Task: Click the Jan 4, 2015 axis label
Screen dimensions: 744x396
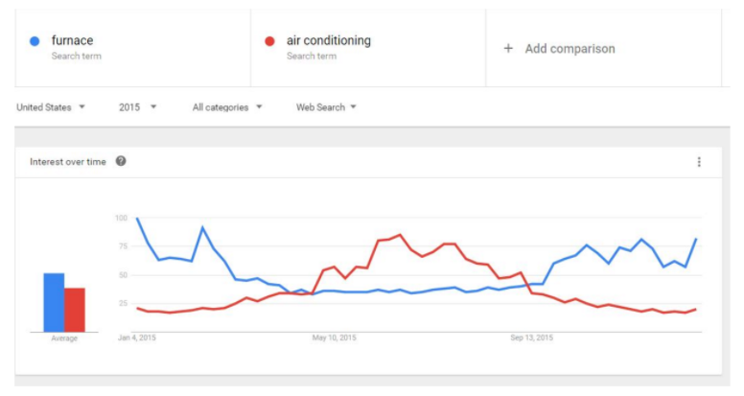Action: coord(137,338)
